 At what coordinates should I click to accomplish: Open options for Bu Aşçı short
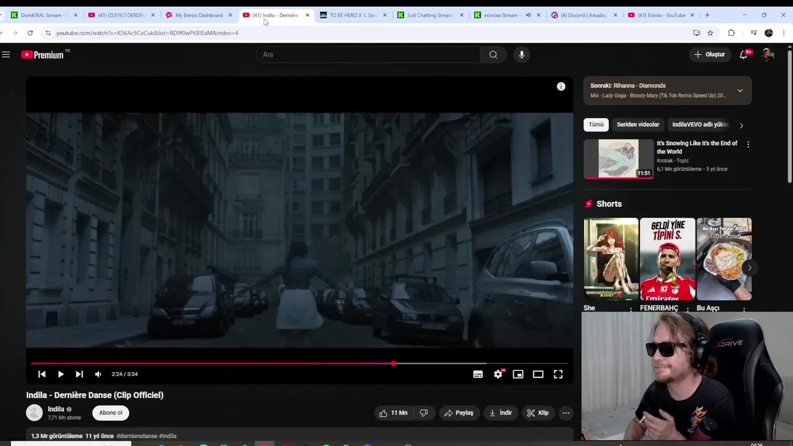[744, 308]
